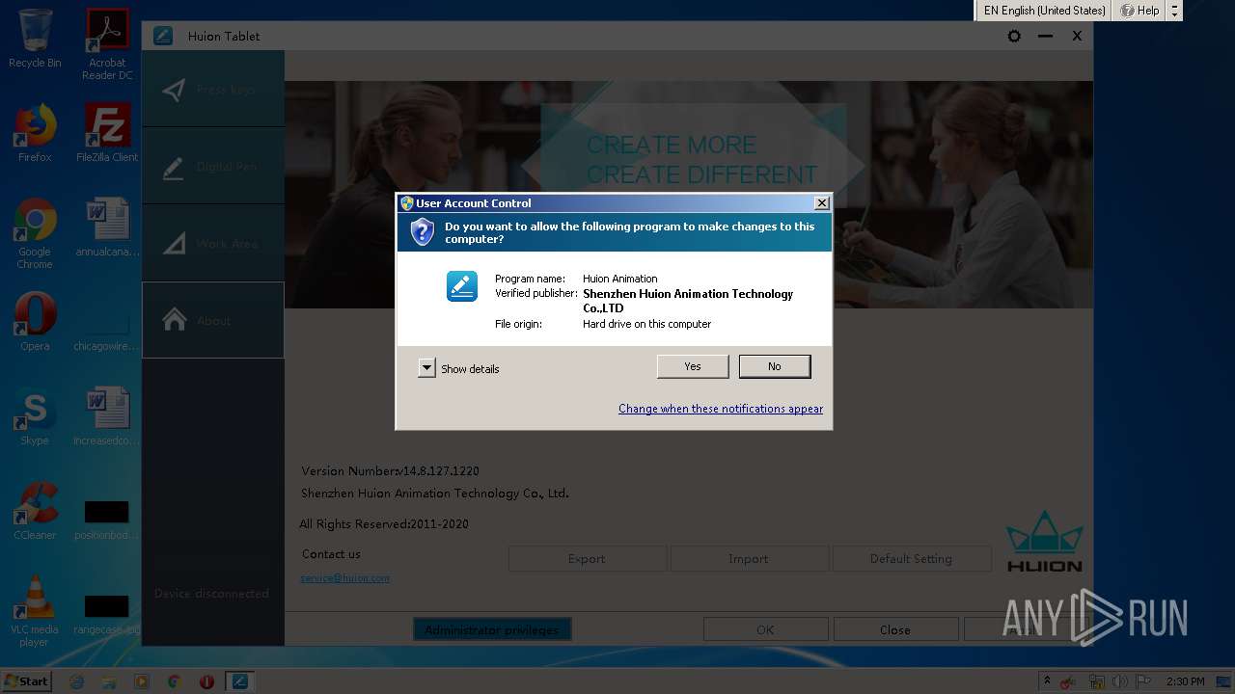Click the Windows Start button

pos(26,681)
